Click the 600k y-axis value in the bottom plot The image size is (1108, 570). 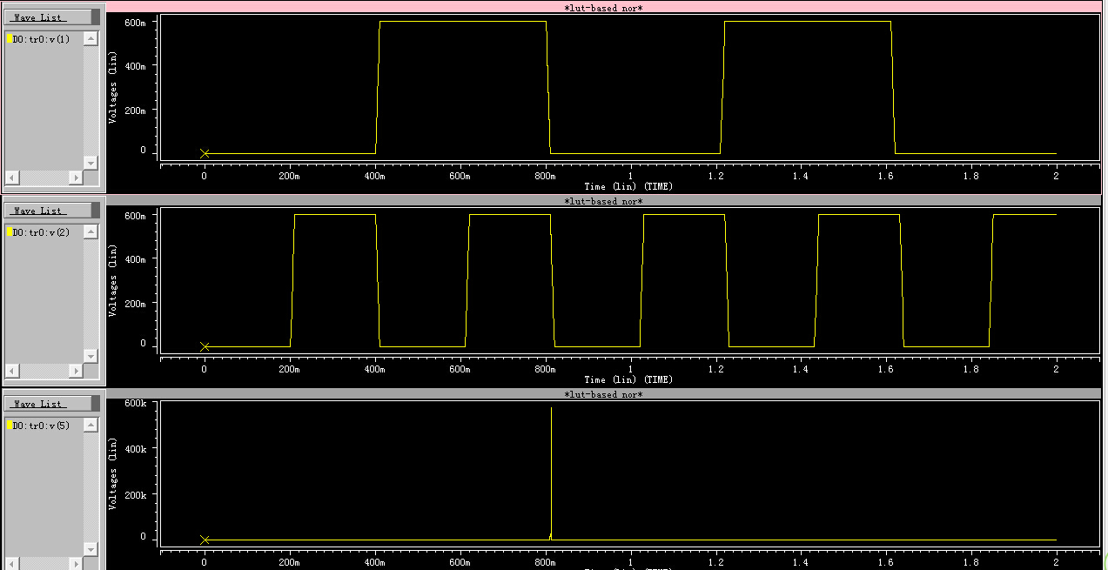pos(135,404)
